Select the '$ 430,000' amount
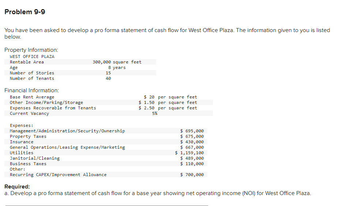This screenshot has height=206, width=338. point(192,142)
